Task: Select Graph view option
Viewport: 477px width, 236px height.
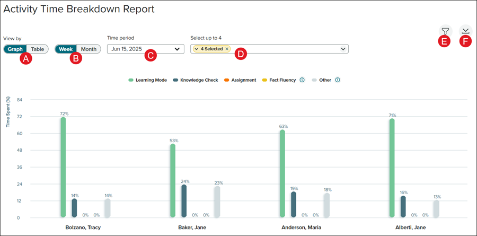Action: (x=15, y=49)
